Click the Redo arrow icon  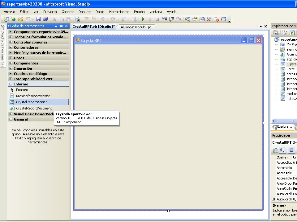[x=113, y=19]
